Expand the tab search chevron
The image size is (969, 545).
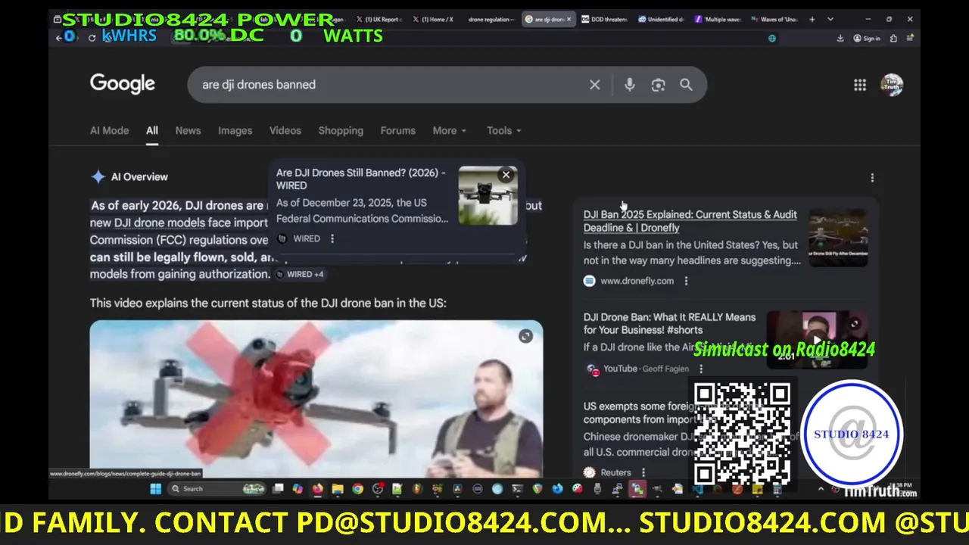tap(830, 19)
